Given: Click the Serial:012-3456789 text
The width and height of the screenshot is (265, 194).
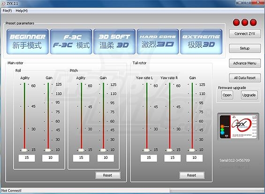Looking at the screenshot, I should (x=235, y=160).
